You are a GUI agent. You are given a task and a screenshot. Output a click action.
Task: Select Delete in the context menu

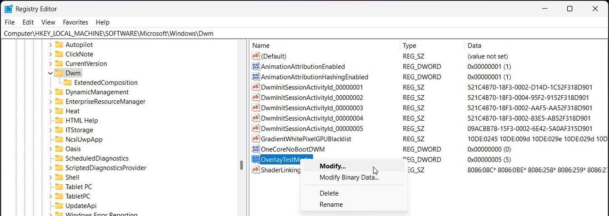(354, 193)
